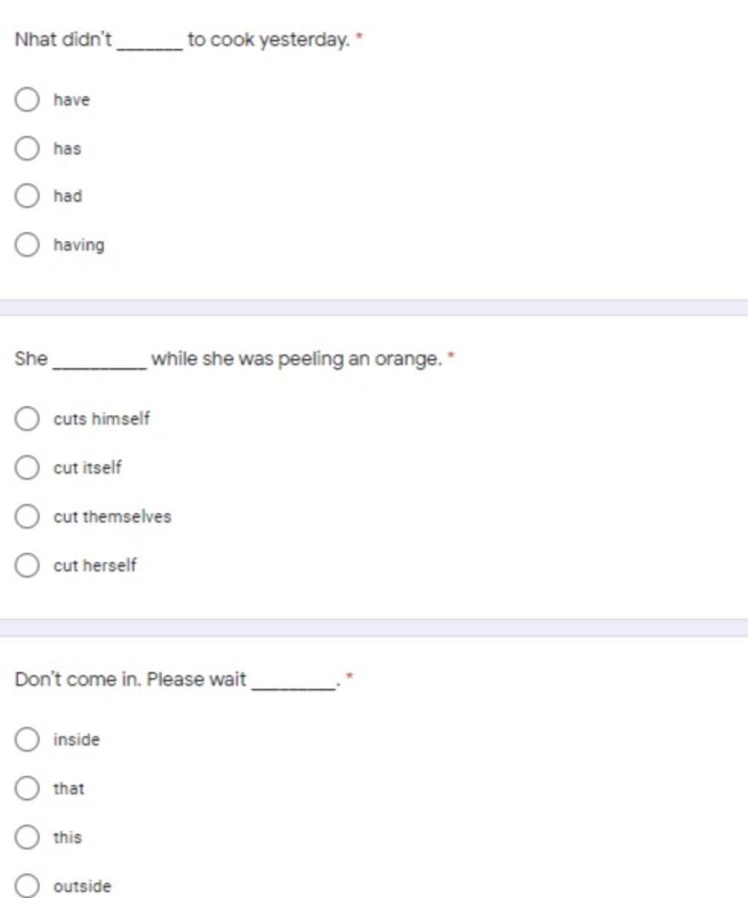The height and width of the screenshot is (898, 748).
Task: Select 'cut themselves' radio button
Action: [27, 517]
